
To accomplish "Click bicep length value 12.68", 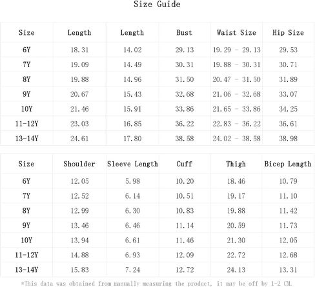I will click(289, 255).
